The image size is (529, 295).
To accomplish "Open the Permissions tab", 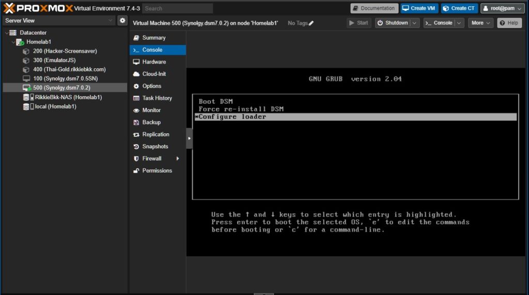I will coord(158,171).
